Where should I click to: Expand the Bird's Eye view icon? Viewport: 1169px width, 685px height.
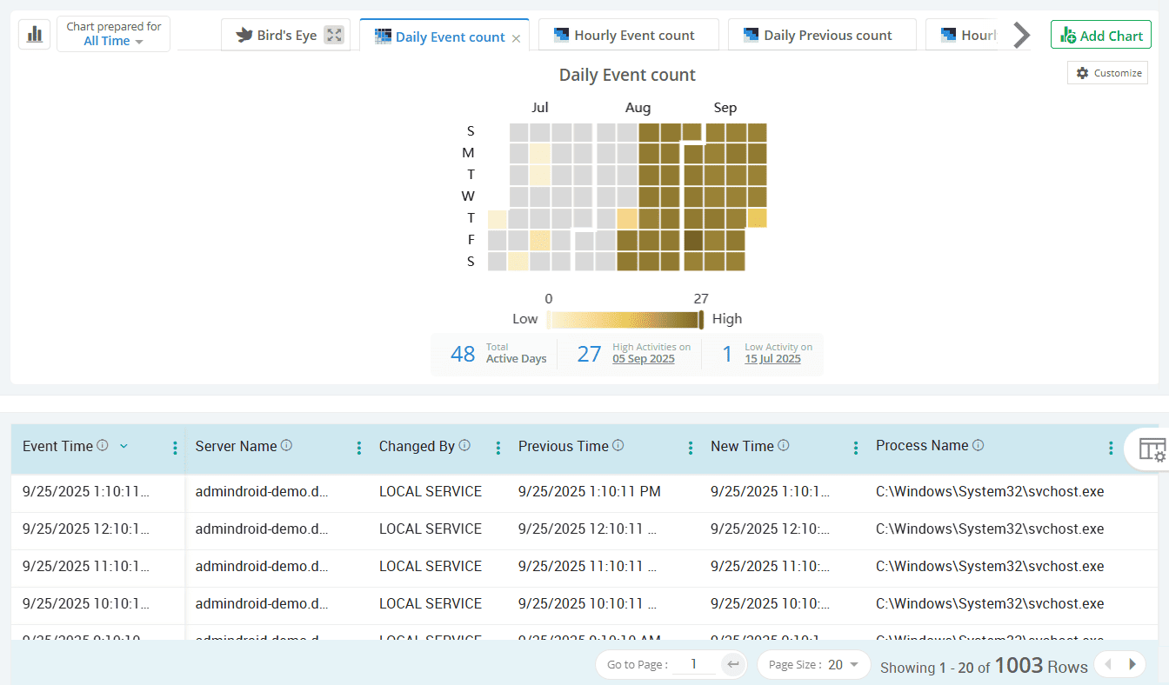[334, 36]
